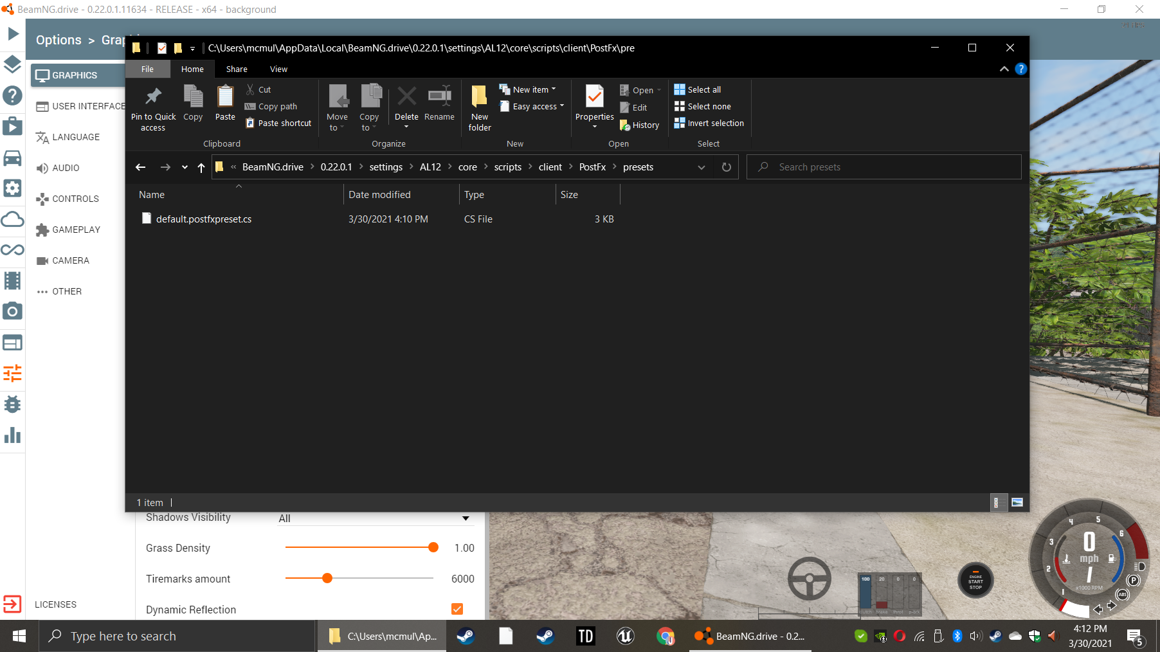
Task: Click Copy path in the ribbon
Action: coord(271,106)
